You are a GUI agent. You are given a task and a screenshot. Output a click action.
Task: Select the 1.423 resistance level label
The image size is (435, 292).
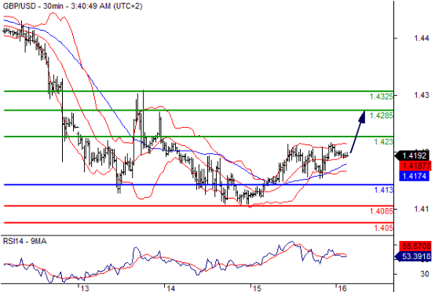pyautogui.click(x=384, y=142)
